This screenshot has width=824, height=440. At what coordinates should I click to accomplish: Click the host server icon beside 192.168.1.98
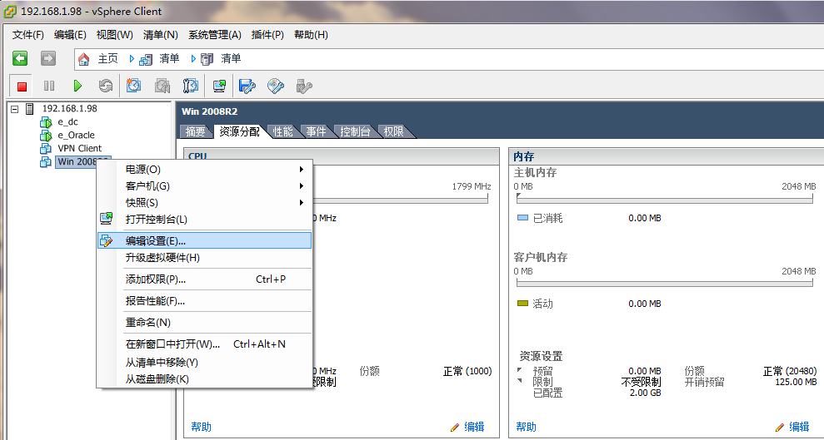(31, 109)
